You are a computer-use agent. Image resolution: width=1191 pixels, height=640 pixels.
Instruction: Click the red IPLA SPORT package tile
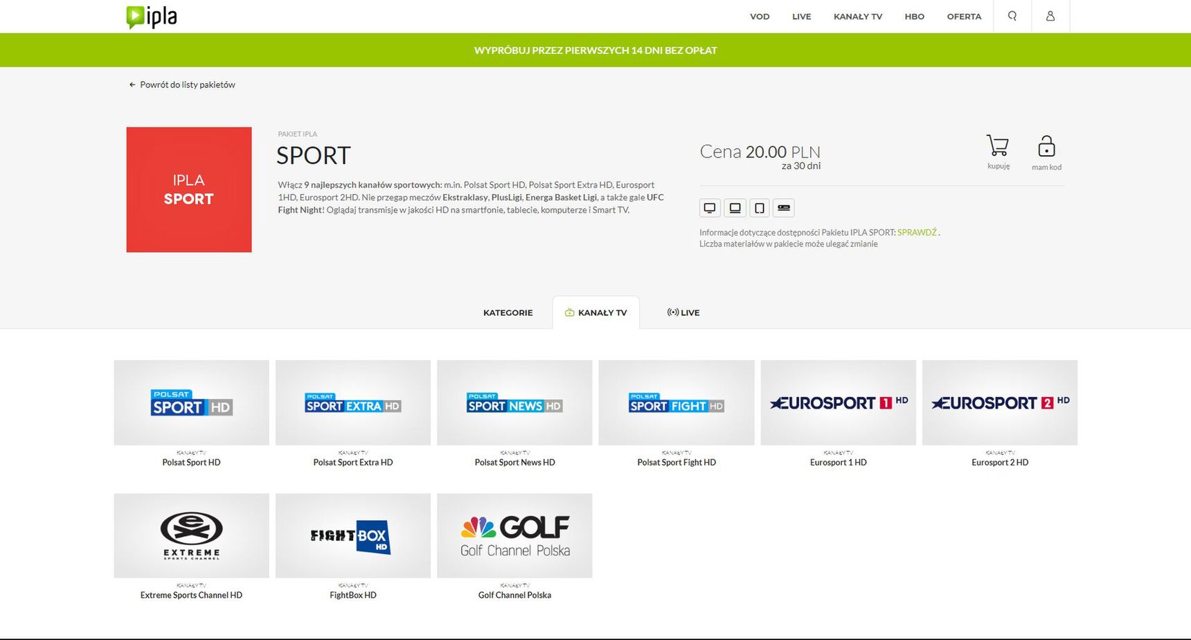coord(189,190)
